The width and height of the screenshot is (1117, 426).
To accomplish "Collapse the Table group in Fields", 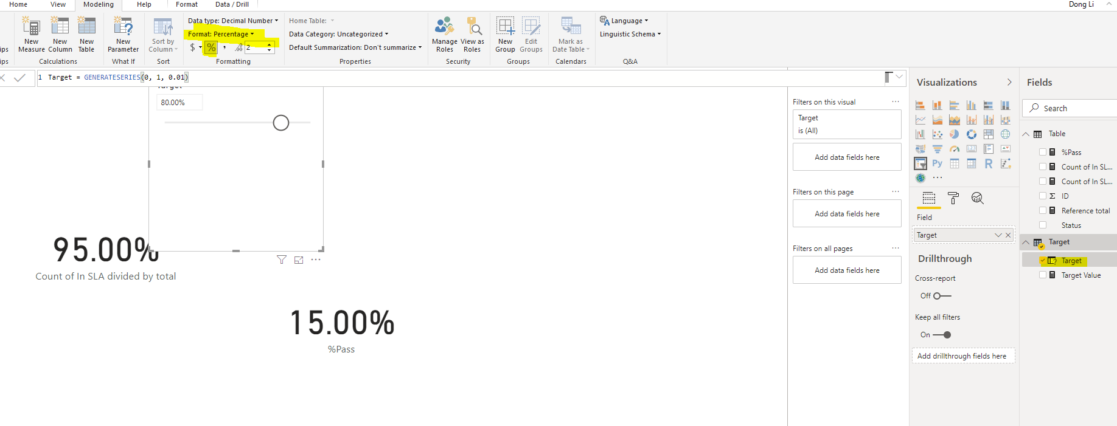I will 1026,134.
